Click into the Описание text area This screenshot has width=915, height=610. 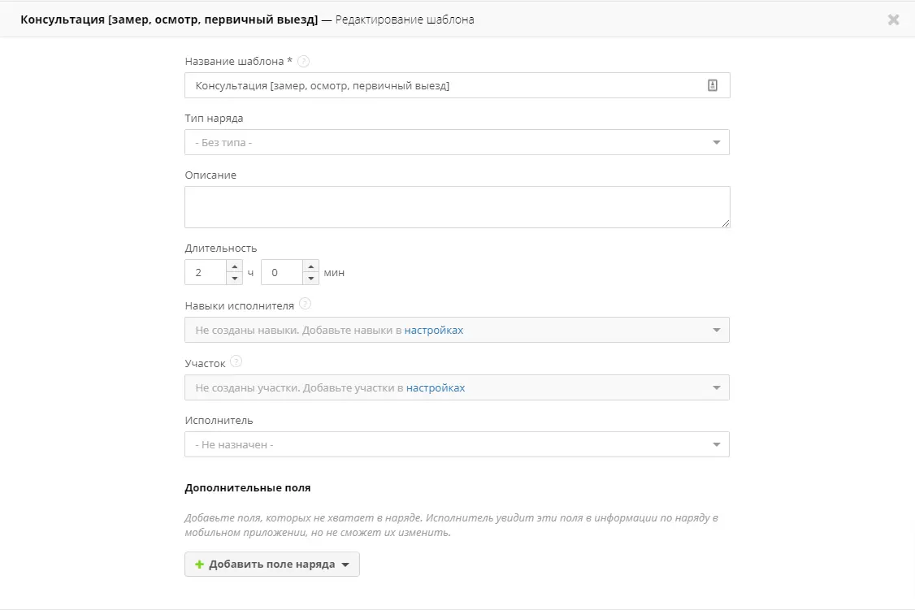pos(457,207)
